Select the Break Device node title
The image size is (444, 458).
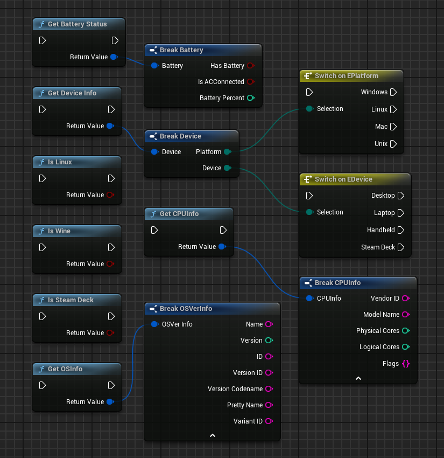180,136
